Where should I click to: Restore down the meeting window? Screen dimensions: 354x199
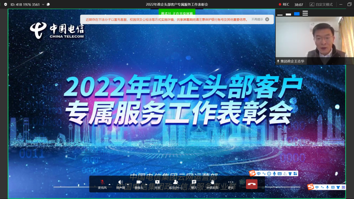coord(349,4)
